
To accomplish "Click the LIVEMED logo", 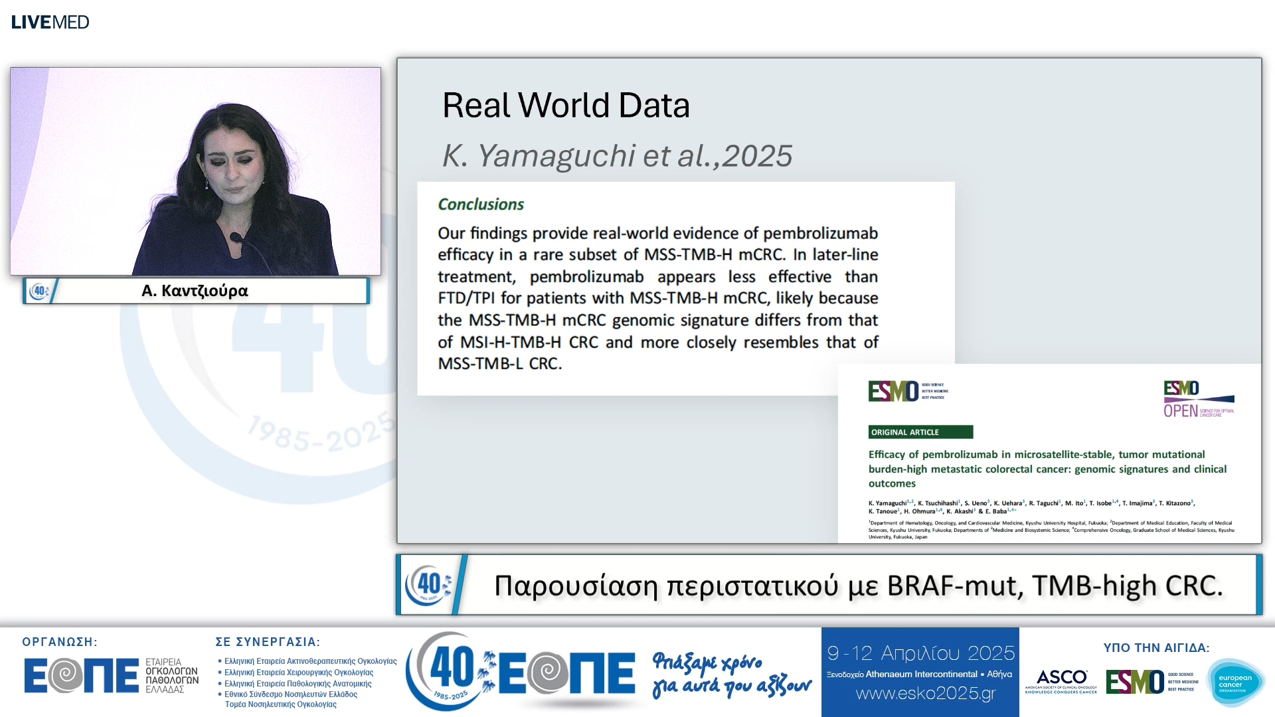I will (x=50, y=22).
